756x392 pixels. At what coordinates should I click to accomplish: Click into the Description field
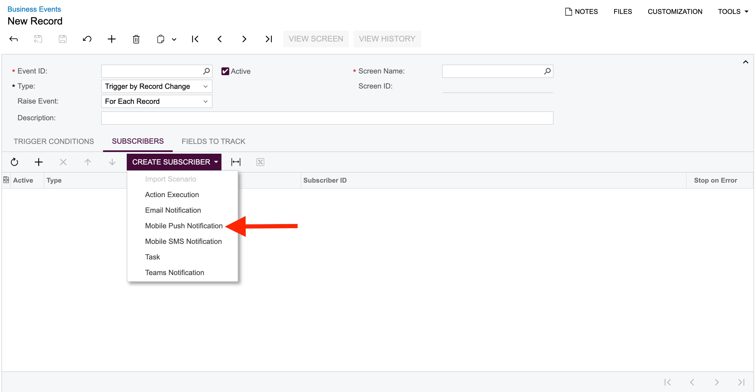(x=327, y=118)
